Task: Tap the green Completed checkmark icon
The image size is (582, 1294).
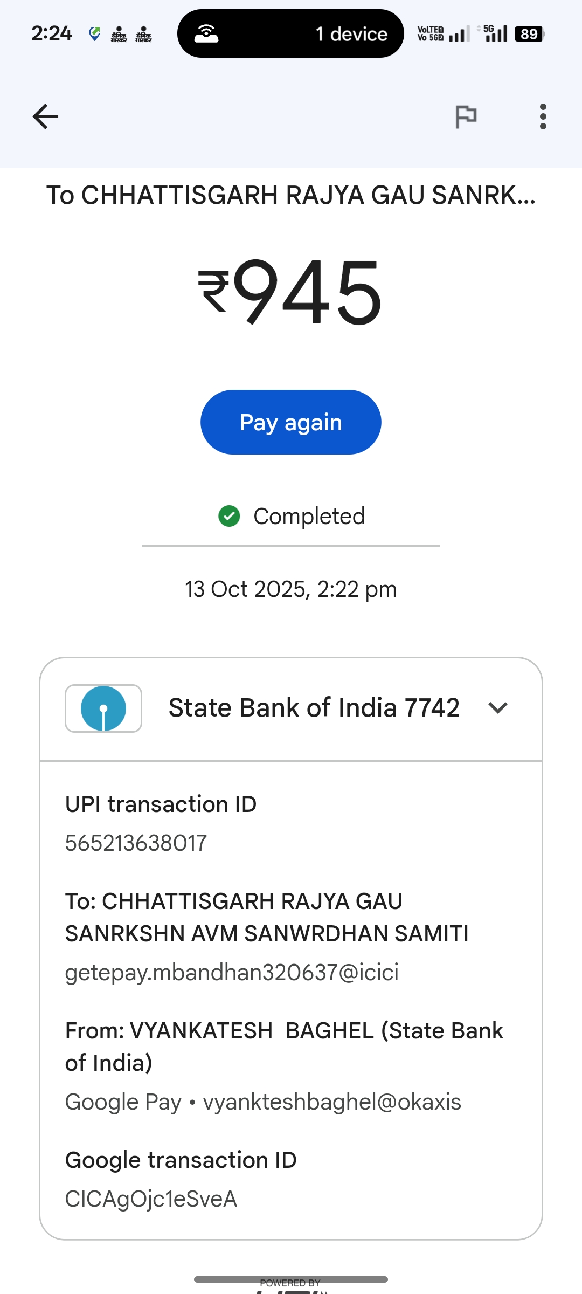Action: (229, 516)
